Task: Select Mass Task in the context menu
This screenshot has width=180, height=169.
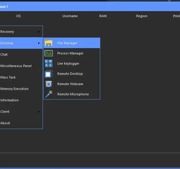Action: pyautogui.click(x=21, y=77)
